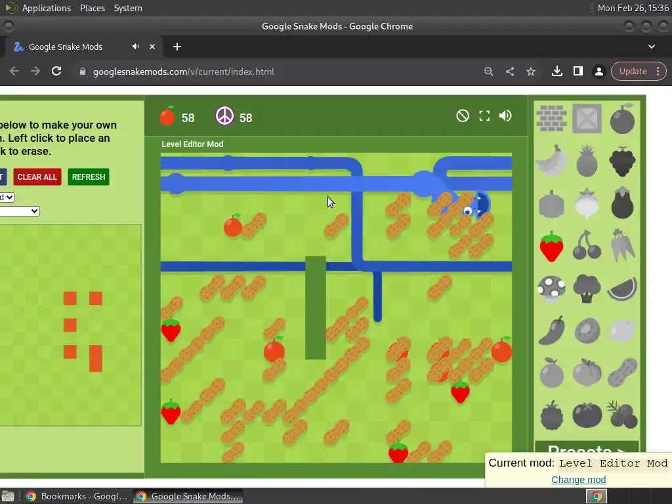Hit the green REFRESH button
This screenshot has width=672, height=504.
point(89,177)
